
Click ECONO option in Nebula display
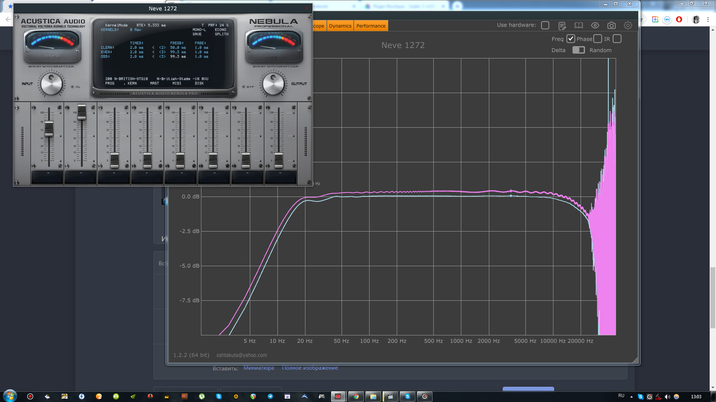[x=220, y=30]
